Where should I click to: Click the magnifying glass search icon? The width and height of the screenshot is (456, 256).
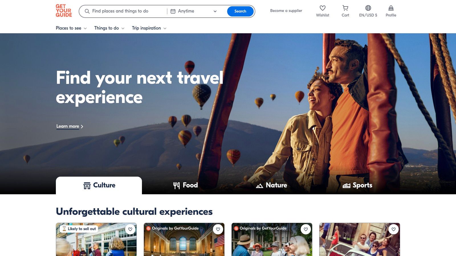87,11
